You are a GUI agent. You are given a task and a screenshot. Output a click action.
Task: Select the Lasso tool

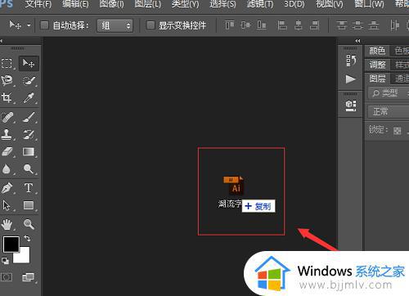point(7,80)
